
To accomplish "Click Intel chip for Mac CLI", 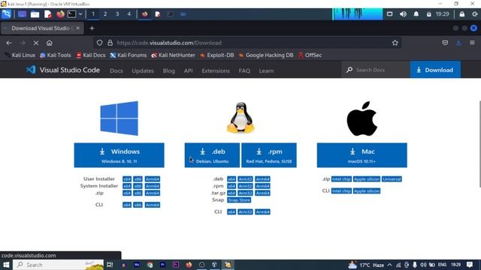I will click(x=341, y=191).
